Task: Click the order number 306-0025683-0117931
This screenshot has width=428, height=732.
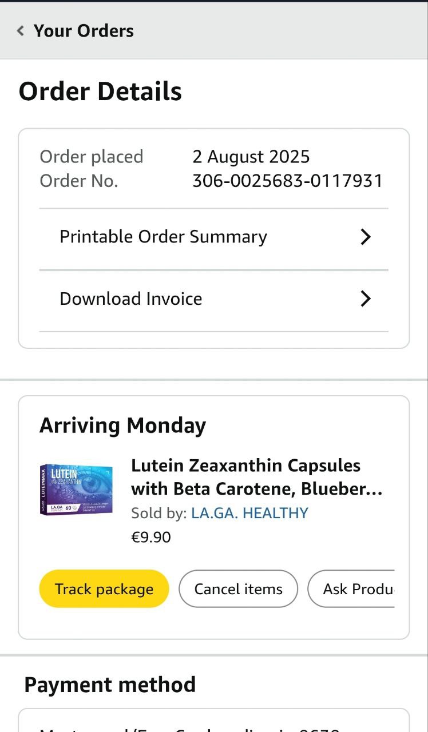Action: pos(287,181)
